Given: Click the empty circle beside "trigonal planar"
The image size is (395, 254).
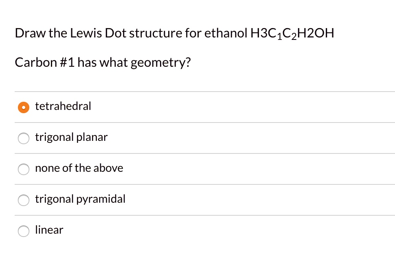Looking at the screenshot, I should point(24,138).
